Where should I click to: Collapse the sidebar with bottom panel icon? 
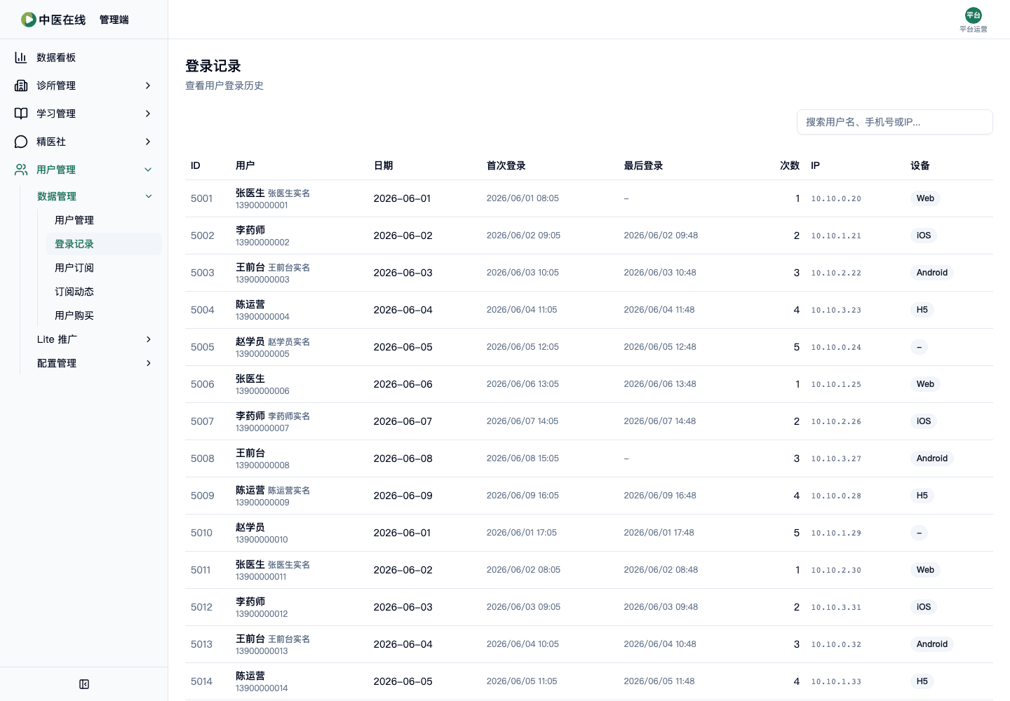(84, 684)
